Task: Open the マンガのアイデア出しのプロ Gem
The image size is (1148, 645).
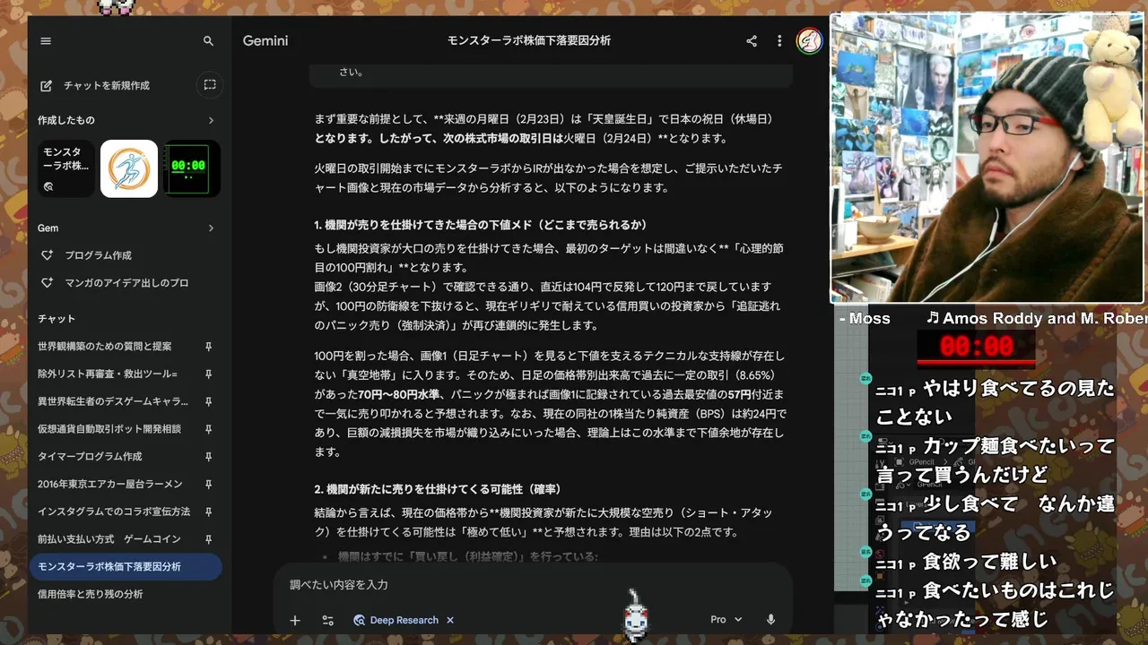Action: [126, 283]
